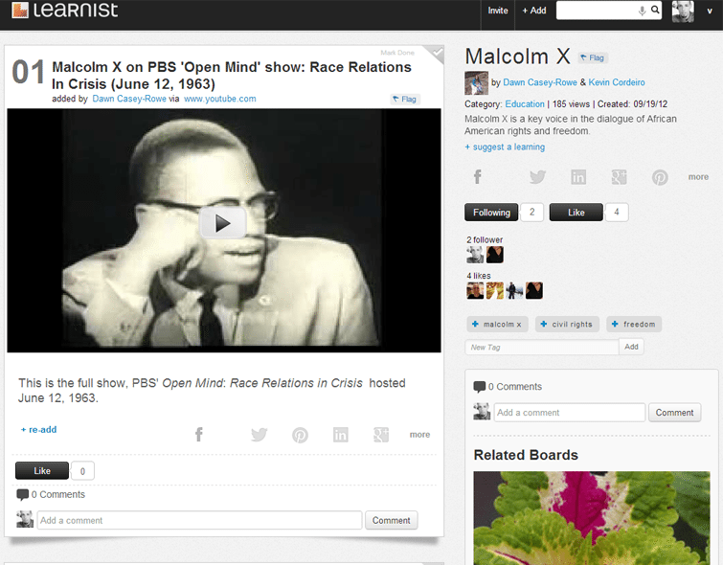Share the board on Google Plus
The image size is (723, 565).
pyautogui.click(x=619, y=176)
